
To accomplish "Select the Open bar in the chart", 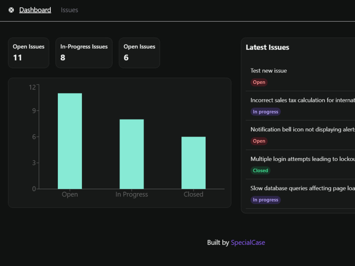I will point(70,140).
